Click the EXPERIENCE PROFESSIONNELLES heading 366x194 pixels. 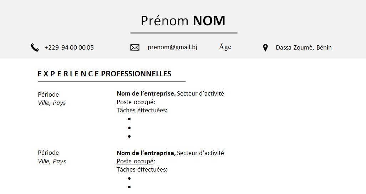[104, 74]
